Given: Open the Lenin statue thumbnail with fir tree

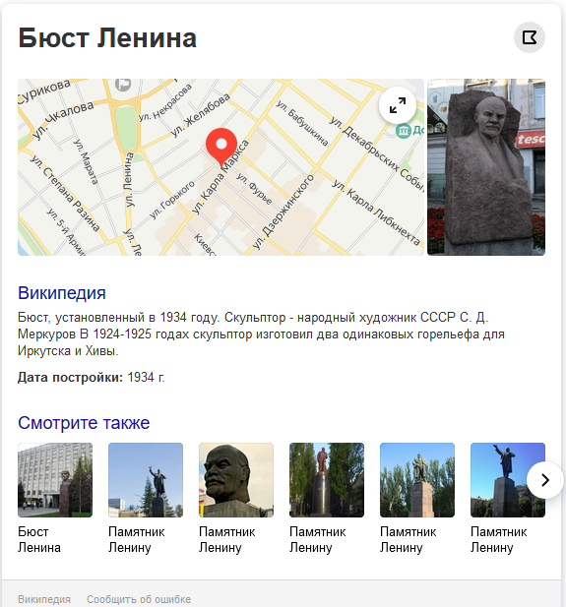Looking at the screenshot, I should point(146,480).
